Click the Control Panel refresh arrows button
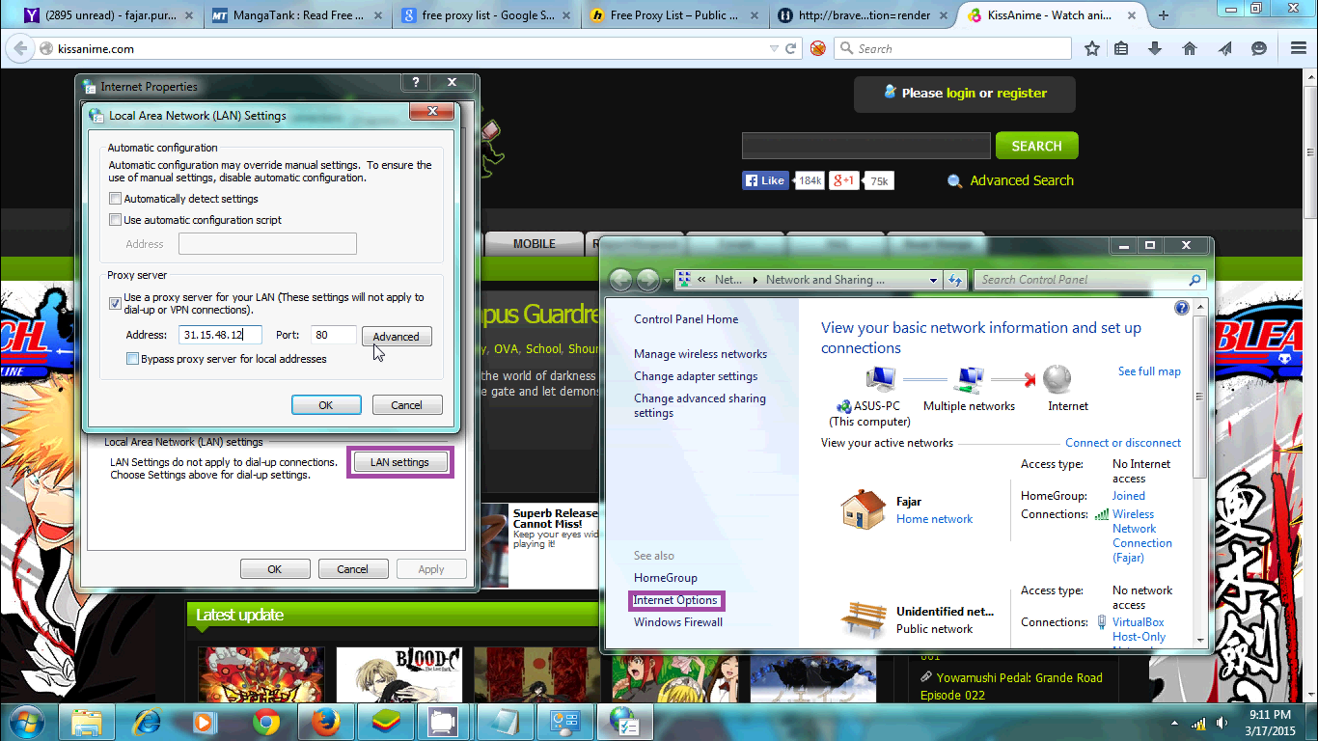 [x=955, y=280]
